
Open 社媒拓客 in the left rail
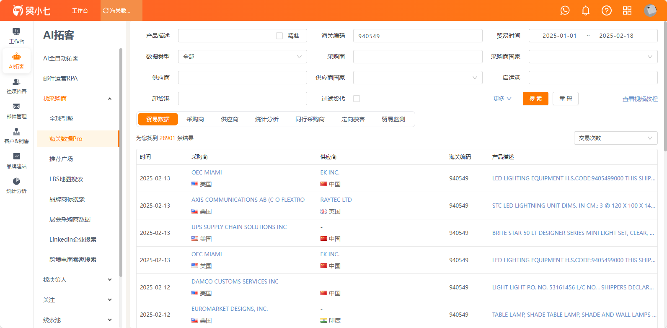[16, 86]
